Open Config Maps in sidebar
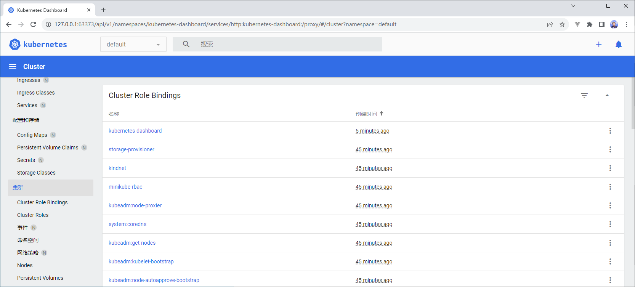This screenshot has height=287, width=635. tap(32, 135)
